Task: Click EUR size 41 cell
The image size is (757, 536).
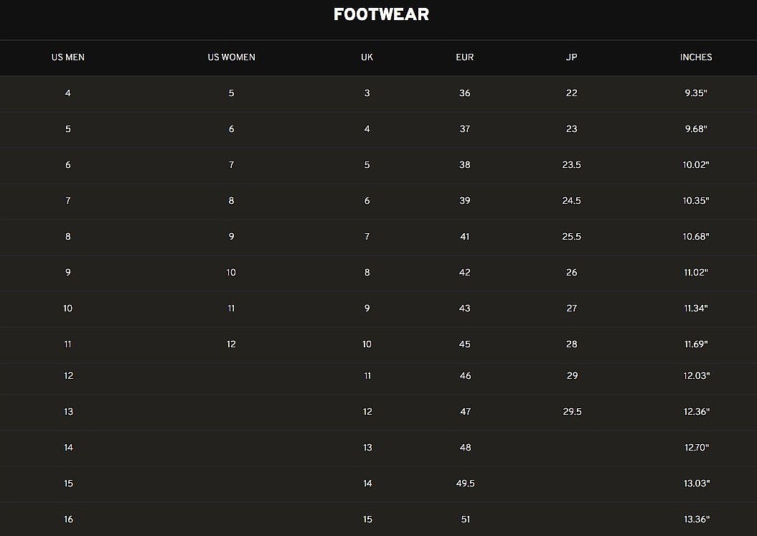Action: pos(464,237)
